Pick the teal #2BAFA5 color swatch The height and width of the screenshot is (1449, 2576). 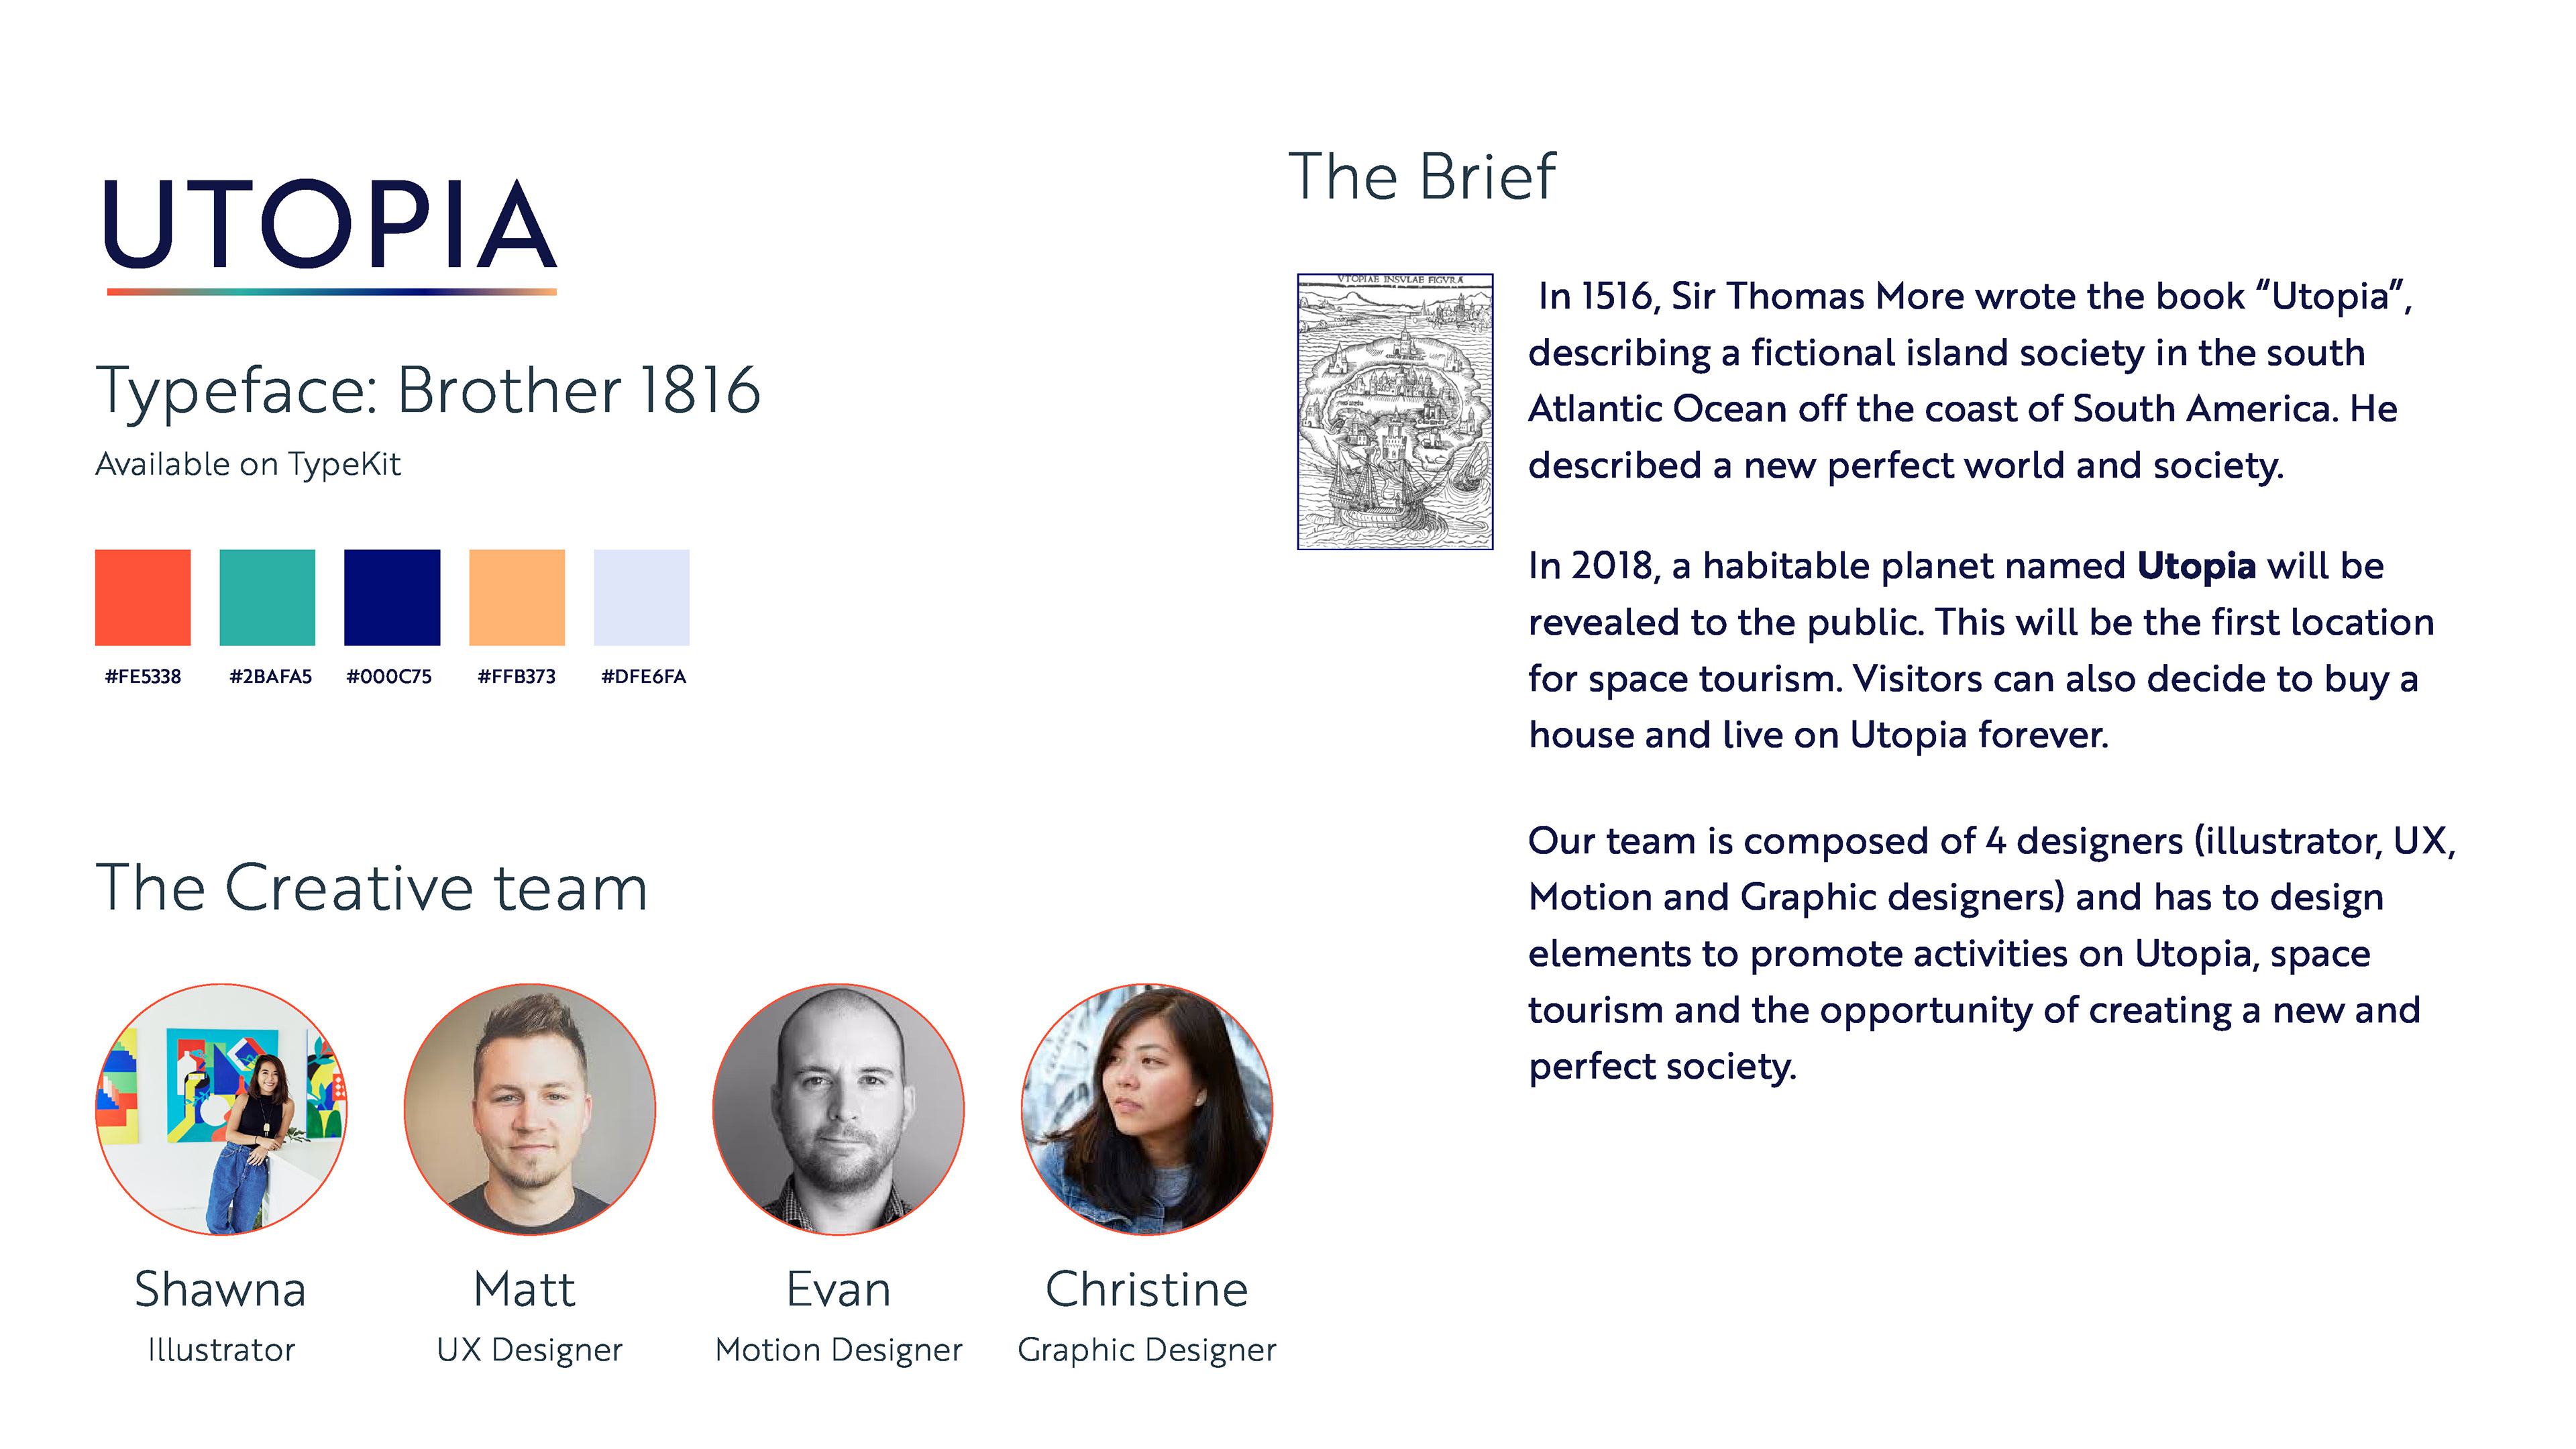click(267, 597)
